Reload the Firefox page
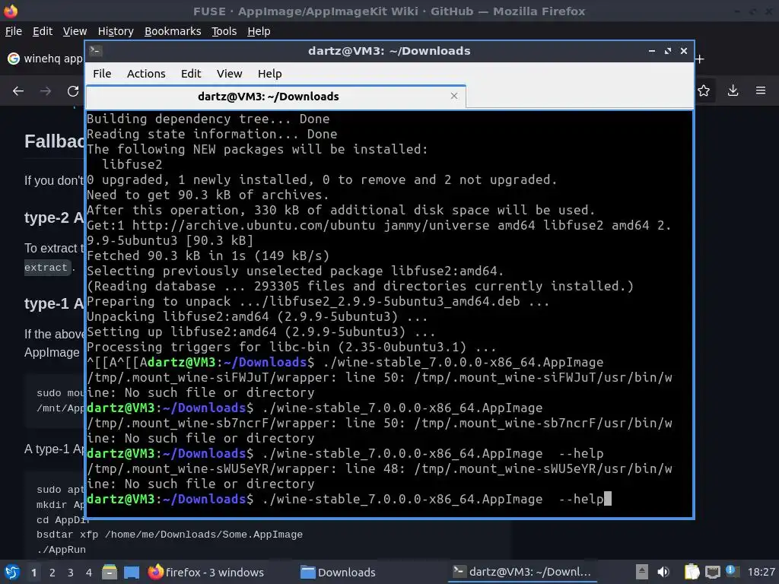Viewport: 779px width, 584px height. point(73,91)
